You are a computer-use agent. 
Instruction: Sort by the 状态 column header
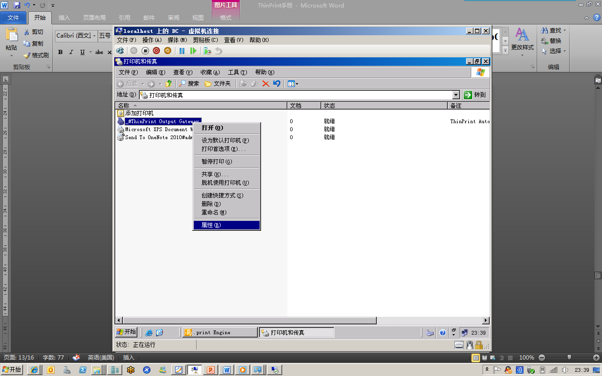pyautogui.click(x=384, y=106)
